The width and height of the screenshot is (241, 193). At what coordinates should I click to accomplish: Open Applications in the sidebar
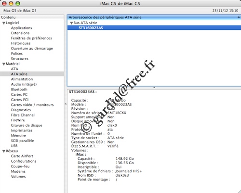(22, 28)
